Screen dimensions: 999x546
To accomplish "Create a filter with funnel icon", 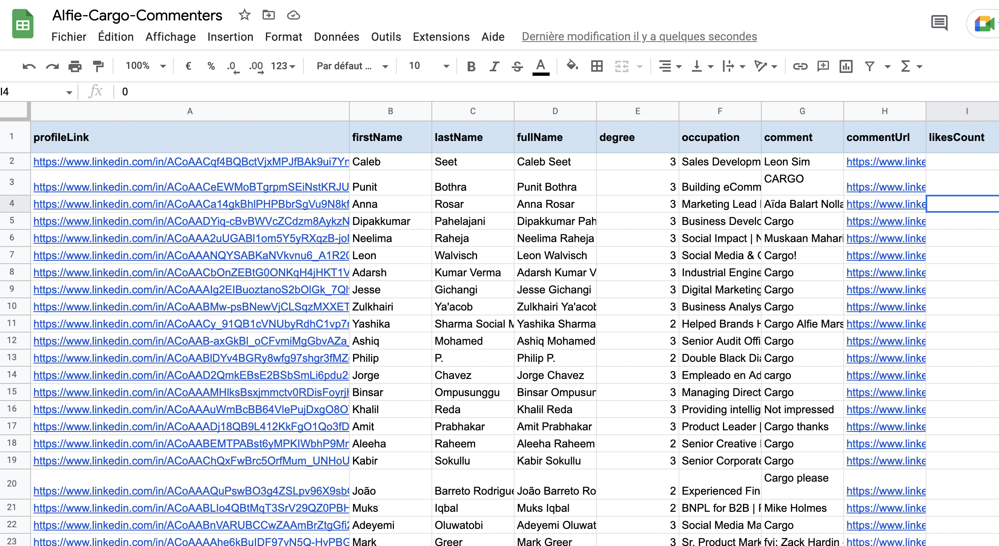I will [x=870, y=66].
